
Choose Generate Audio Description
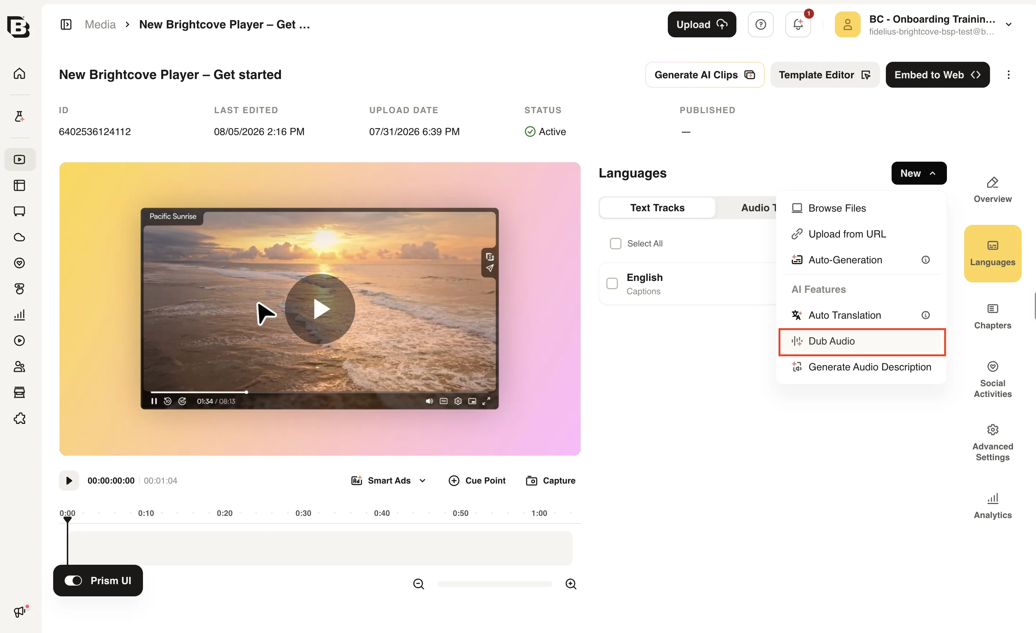(x=861, y=367)
